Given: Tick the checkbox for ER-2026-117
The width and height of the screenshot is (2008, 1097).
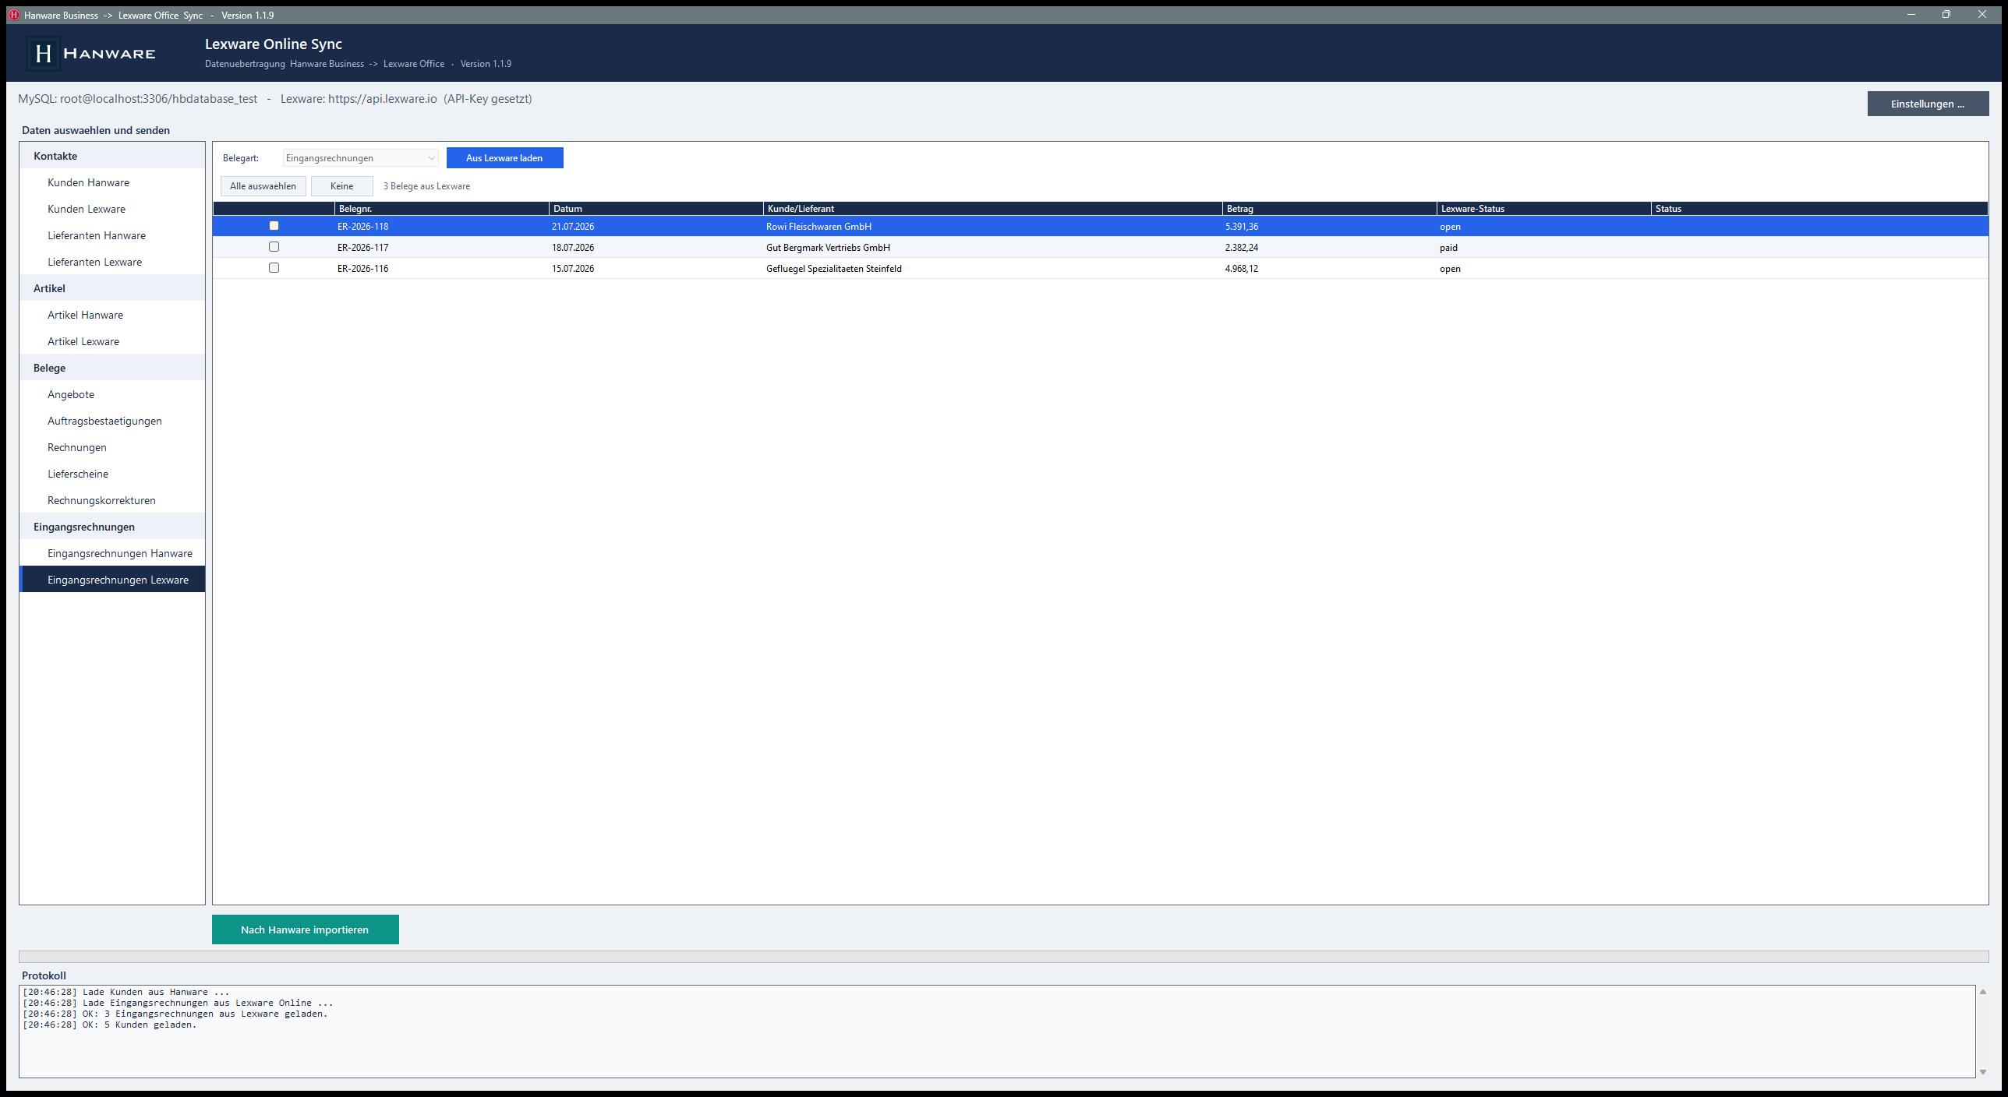Looking at the screenshot, I should point(274,247).
